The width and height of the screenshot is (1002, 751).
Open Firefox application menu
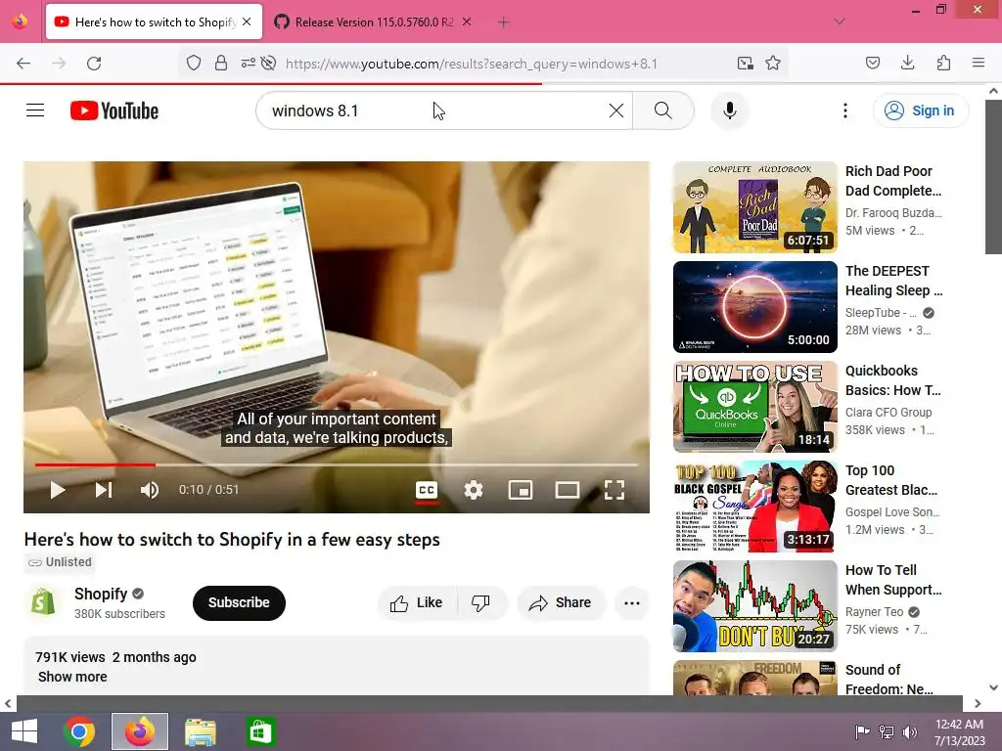click(x=978, y=63)
